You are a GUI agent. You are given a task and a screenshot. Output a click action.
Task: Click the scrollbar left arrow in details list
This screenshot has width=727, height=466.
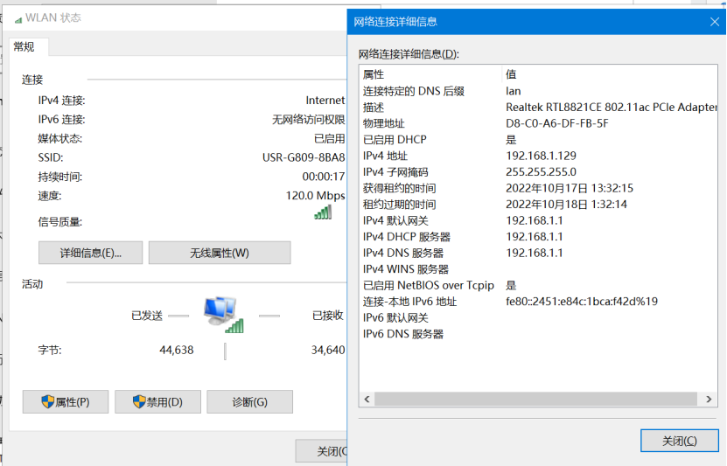click(367, 400)
